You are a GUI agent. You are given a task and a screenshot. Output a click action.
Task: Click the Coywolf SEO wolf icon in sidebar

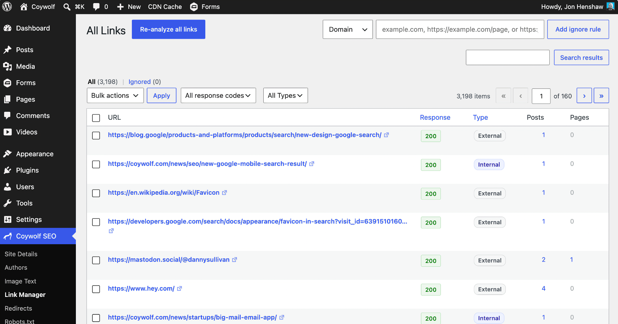[x=8, y=236]
